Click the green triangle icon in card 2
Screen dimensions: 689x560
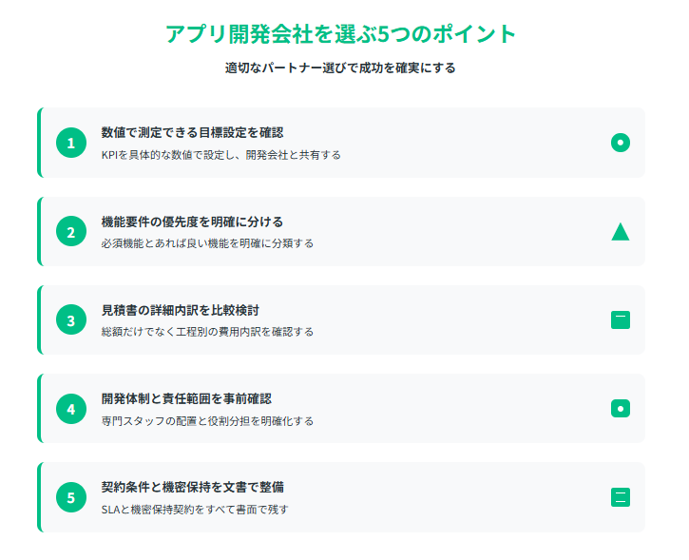[621, 232]
